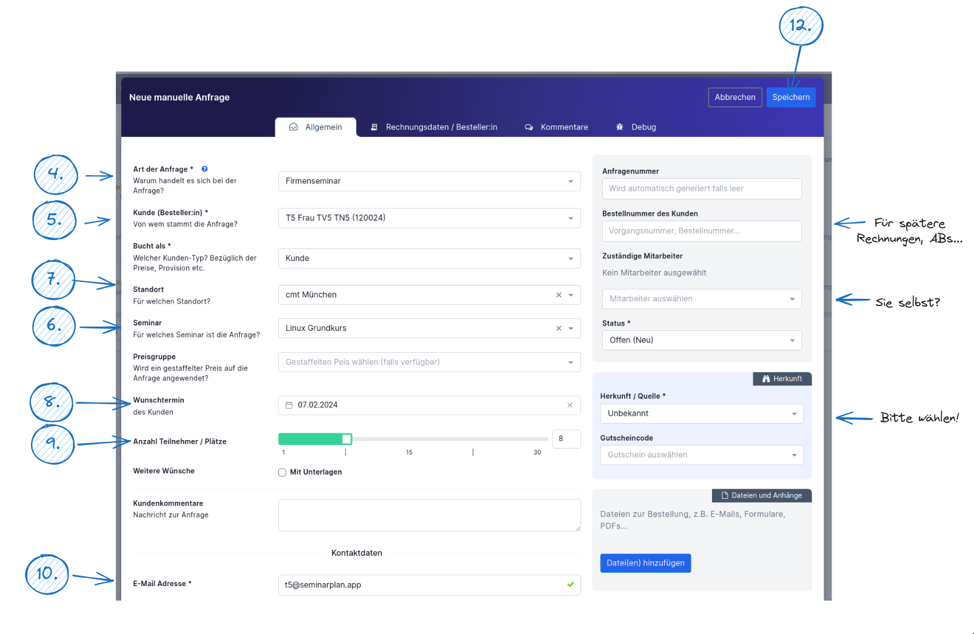Open the Bucht als dropdown
974x634 pixels.
pyautogui.click(x=429, y=259)
